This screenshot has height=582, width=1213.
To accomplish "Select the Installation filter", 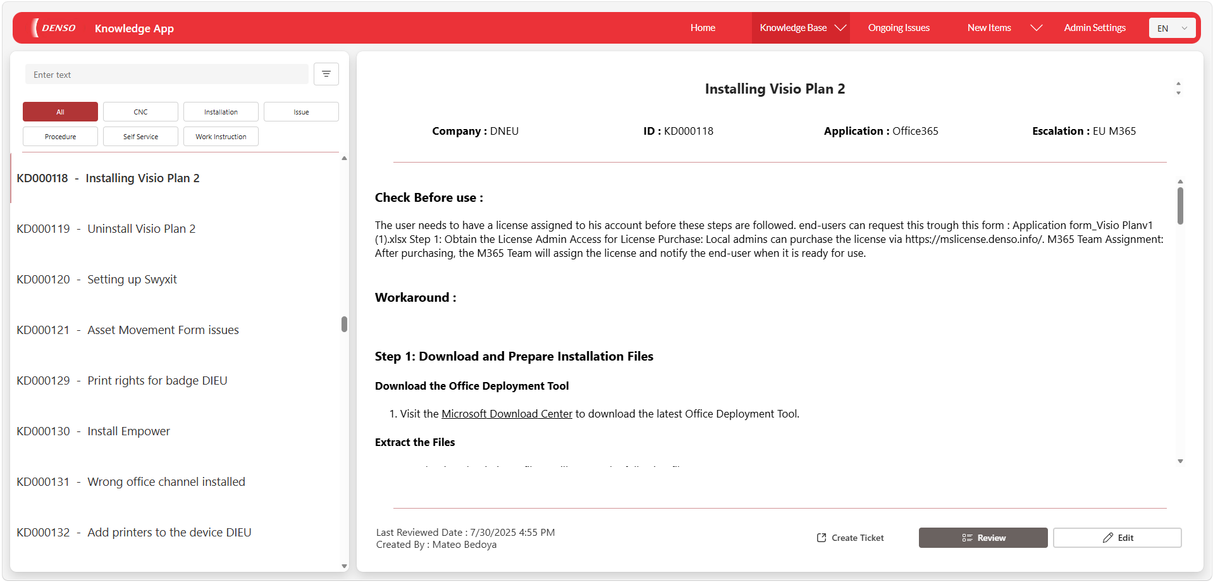I will click(x=221, y=111).
